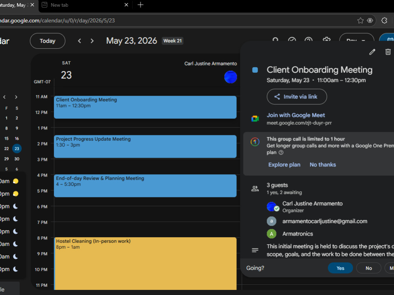Click the Week 21 badge
The height and width of the screenshot is (295, 394).
(173, 41)
